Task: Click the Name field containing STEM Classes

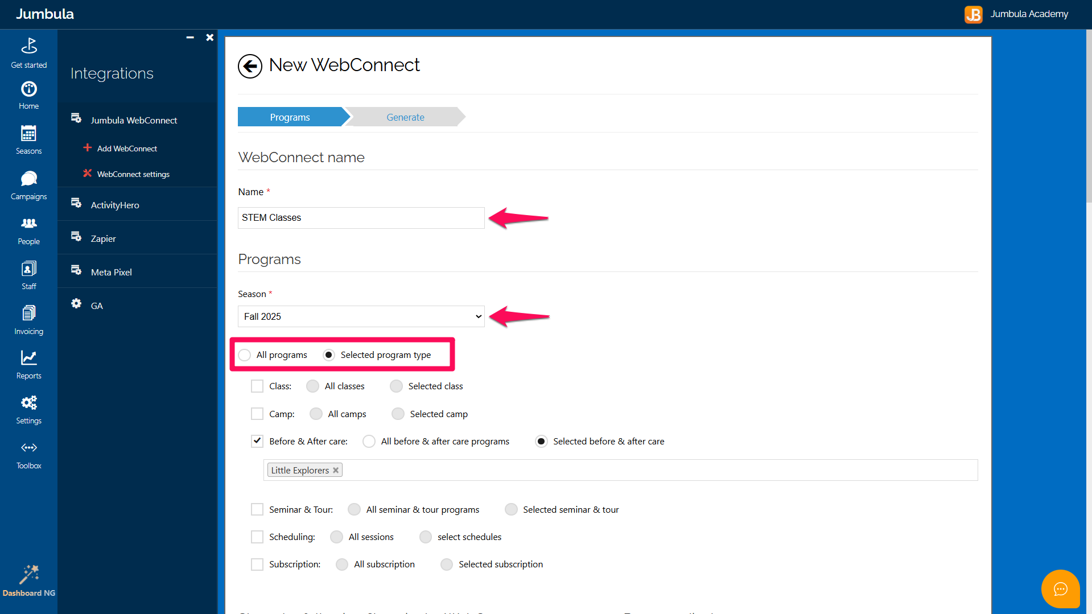Action: click(361, 218)
